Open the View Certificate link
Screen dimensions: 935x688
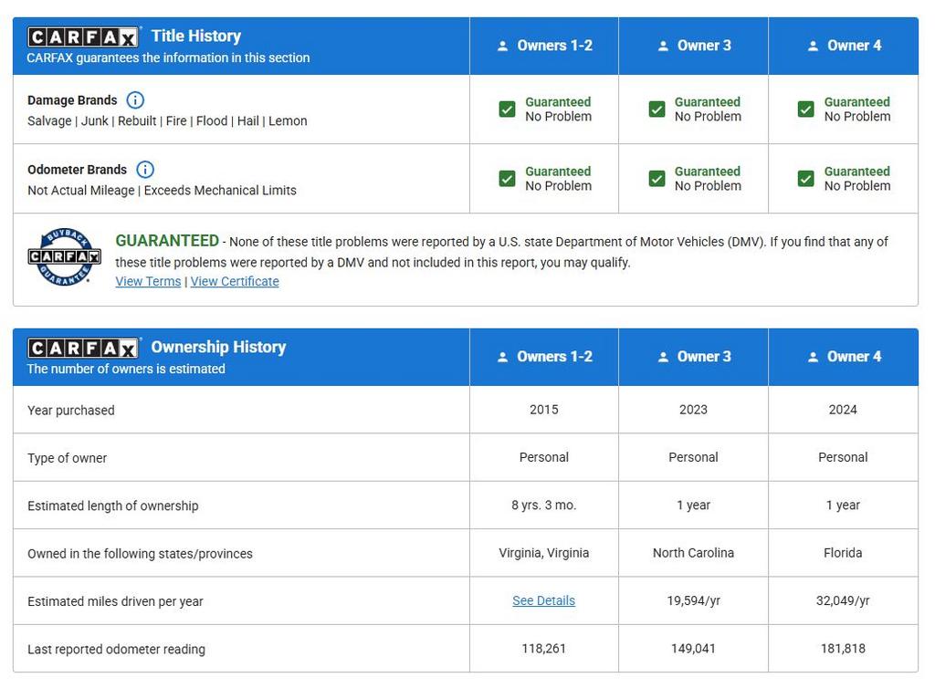pyautogui.click(x=235, y=281)
